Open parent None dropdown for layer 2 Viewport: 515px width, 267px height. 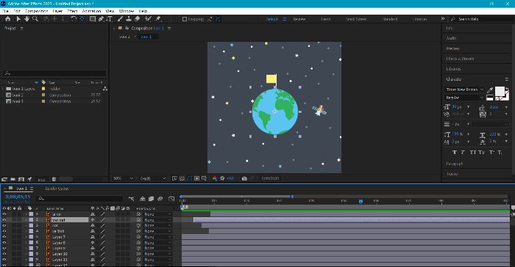pyautogui.click(x=157, y=220)
